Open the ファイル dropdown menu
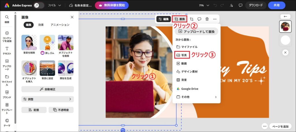 click(x=54, y=5)
